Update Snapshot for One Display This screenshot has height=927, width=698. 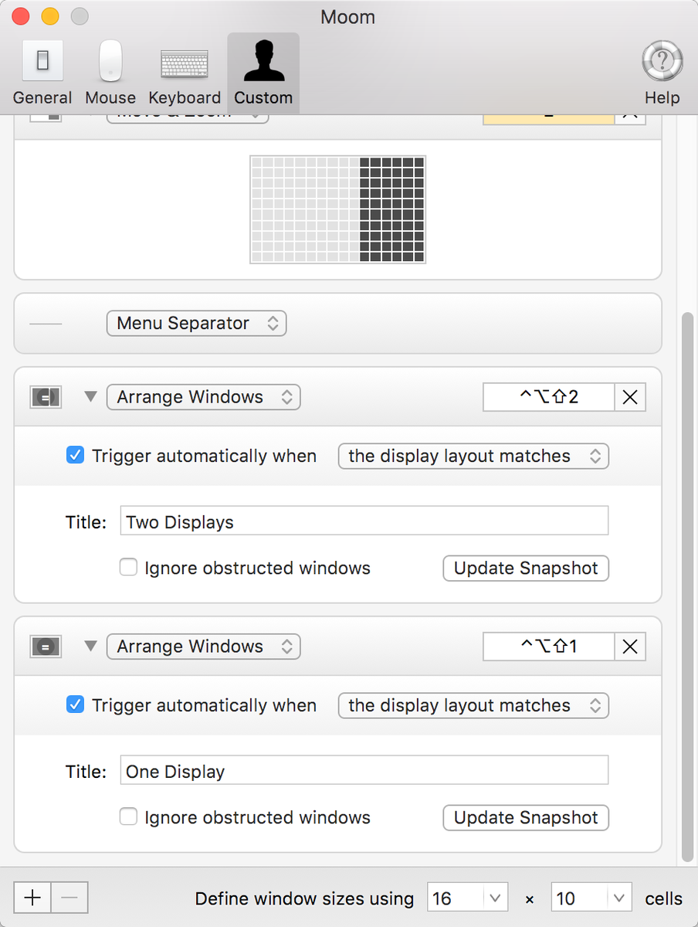pos(526,817)
